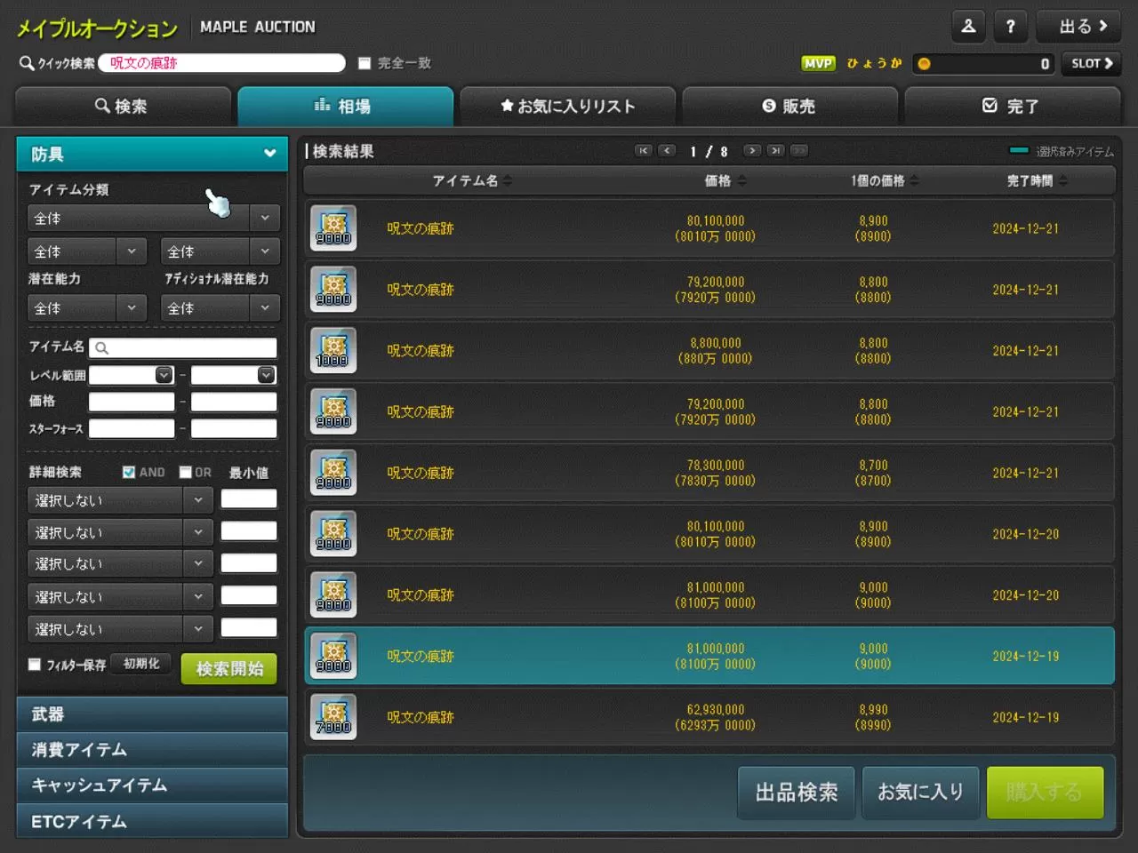Open アディショナル潜在能力 全体 dropdown

(x=220, y=308)
